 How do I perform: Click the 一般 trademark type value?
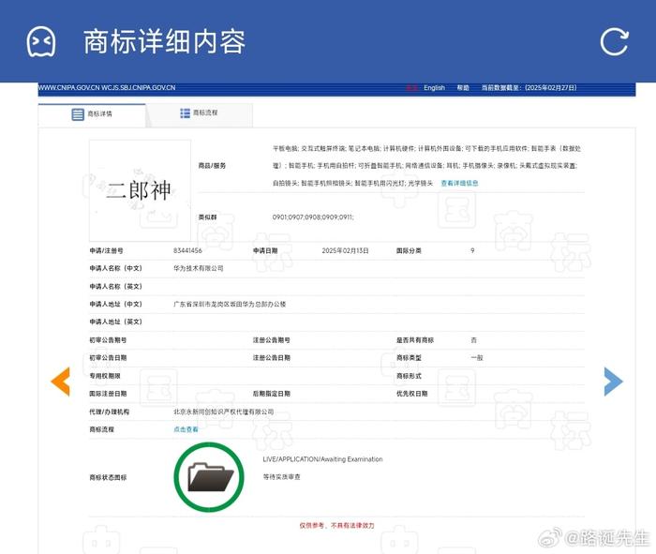click(476, 358)
